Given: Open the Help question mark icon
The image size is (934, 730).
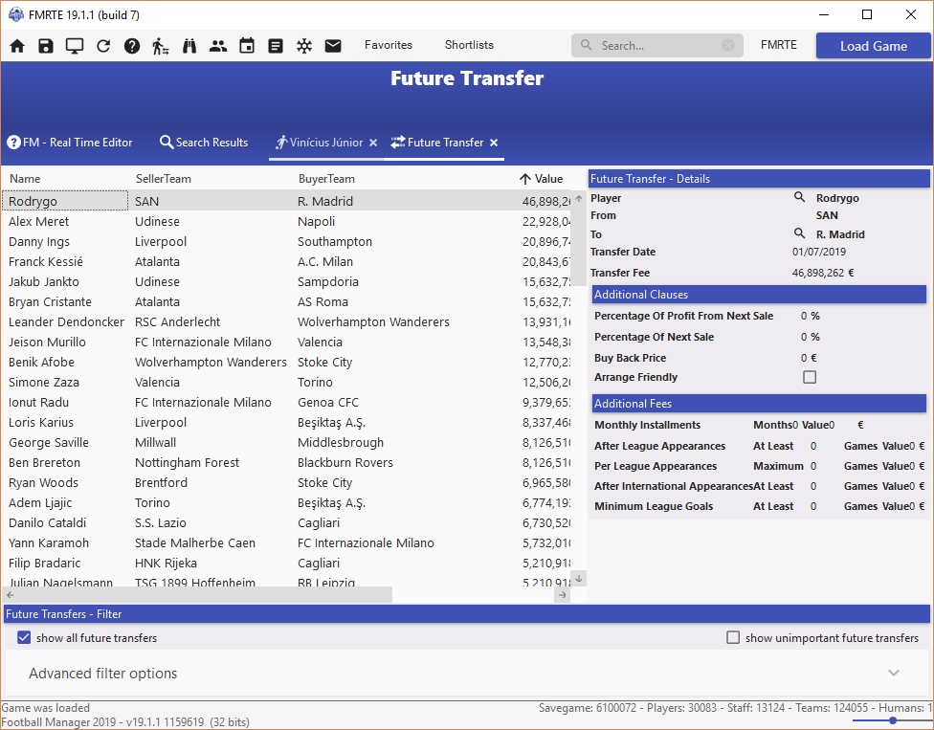Looking at the screenshot, I should [132, 46].
